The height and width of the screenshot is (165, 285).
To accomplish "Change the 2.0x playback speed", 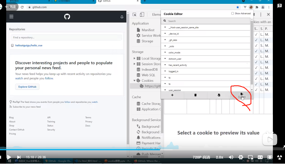I will [x=219, y=157].
